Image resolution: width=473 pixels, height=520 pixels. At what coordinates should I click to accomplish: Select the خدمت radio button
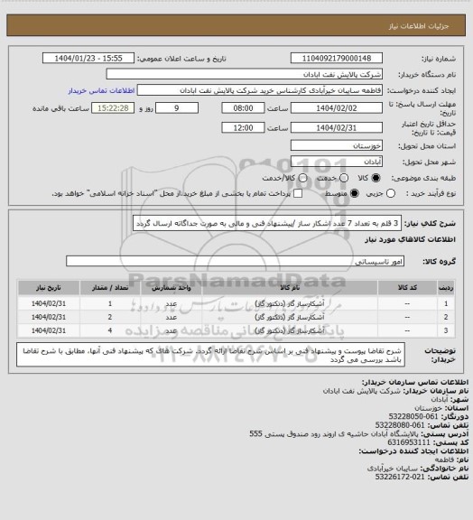click(344, 178)
